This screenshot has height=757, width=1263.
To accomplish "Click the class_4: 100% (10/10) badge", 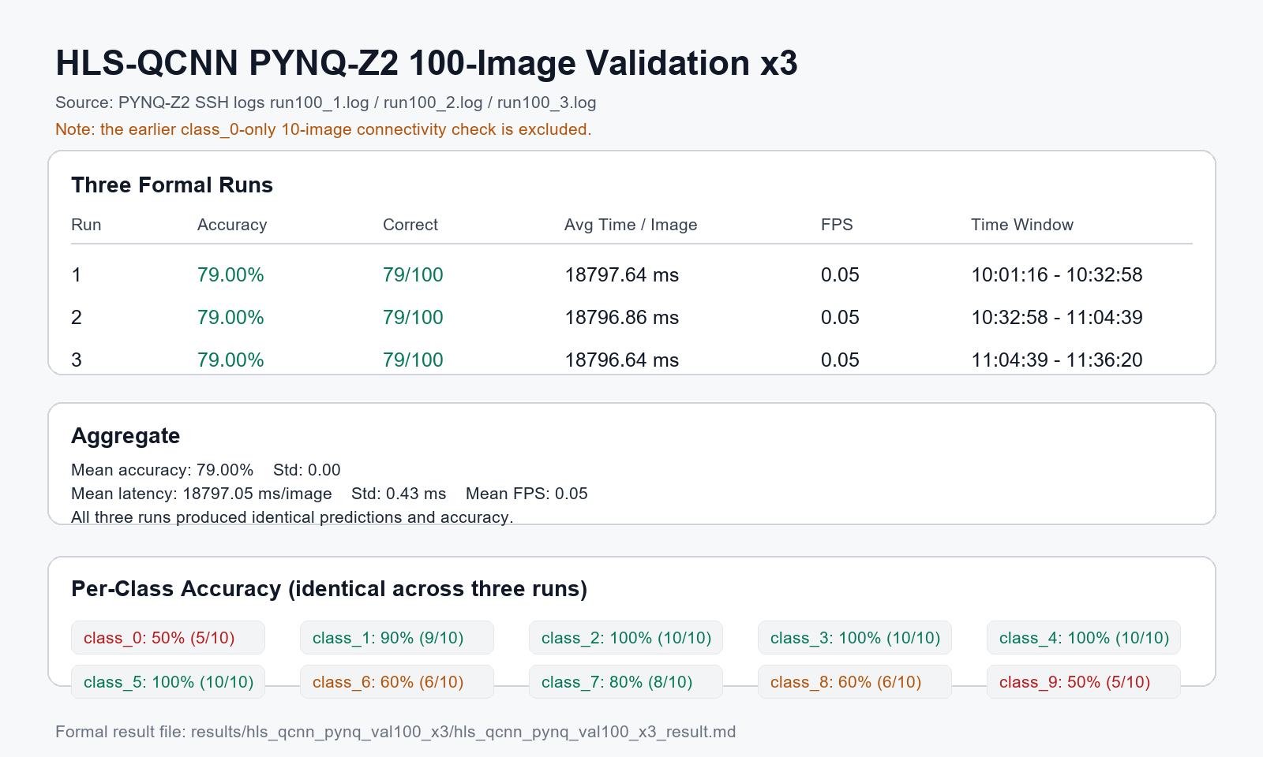I will coord(1084,638).
